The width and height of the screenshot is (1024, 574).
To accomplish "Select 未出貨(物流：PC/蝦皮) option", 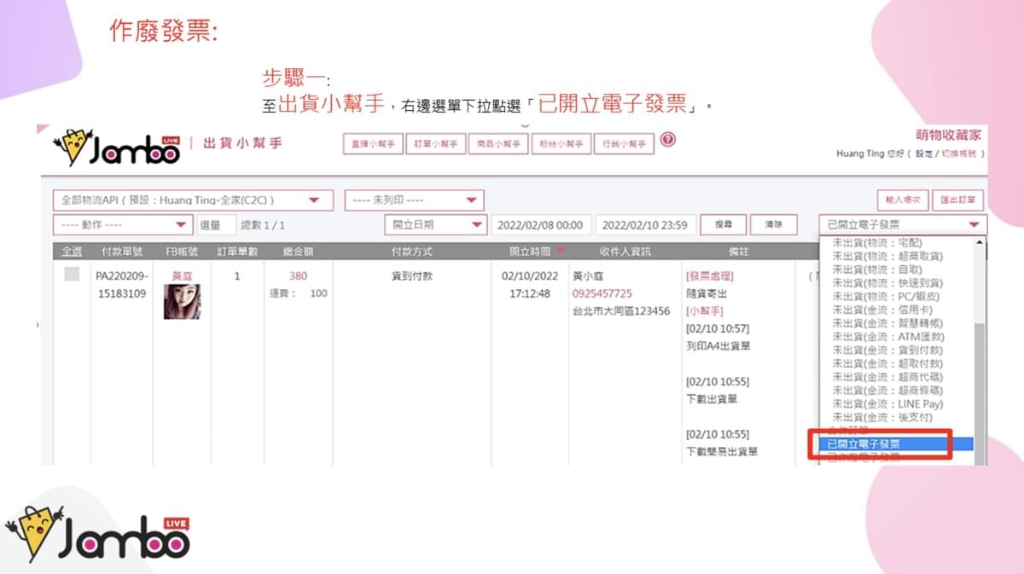I will [x=884, y=297].
